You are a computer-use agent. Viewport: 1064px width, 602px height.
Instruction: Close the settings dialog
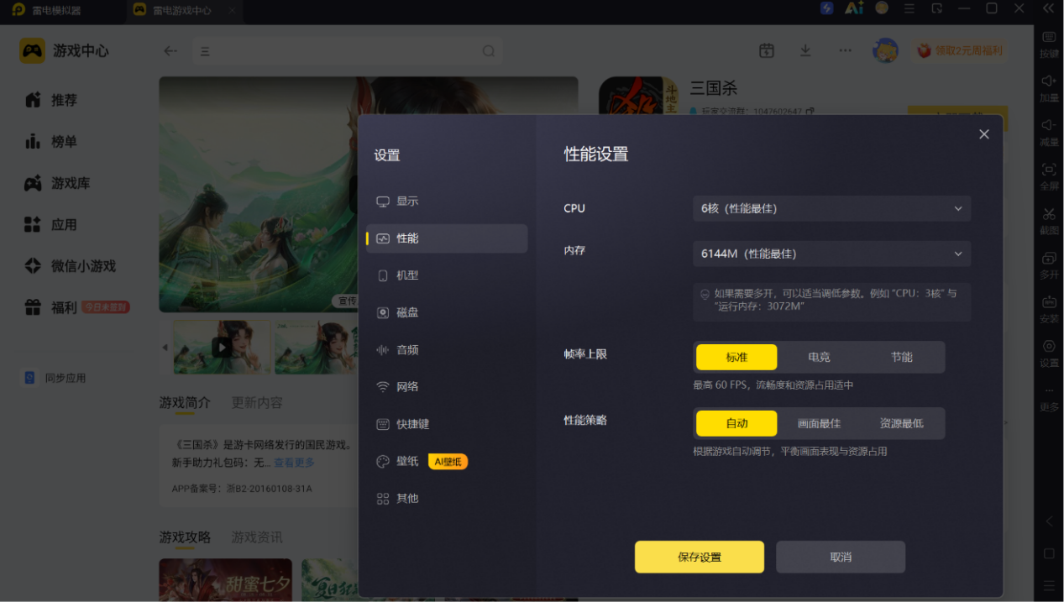(x=984, y=134)
